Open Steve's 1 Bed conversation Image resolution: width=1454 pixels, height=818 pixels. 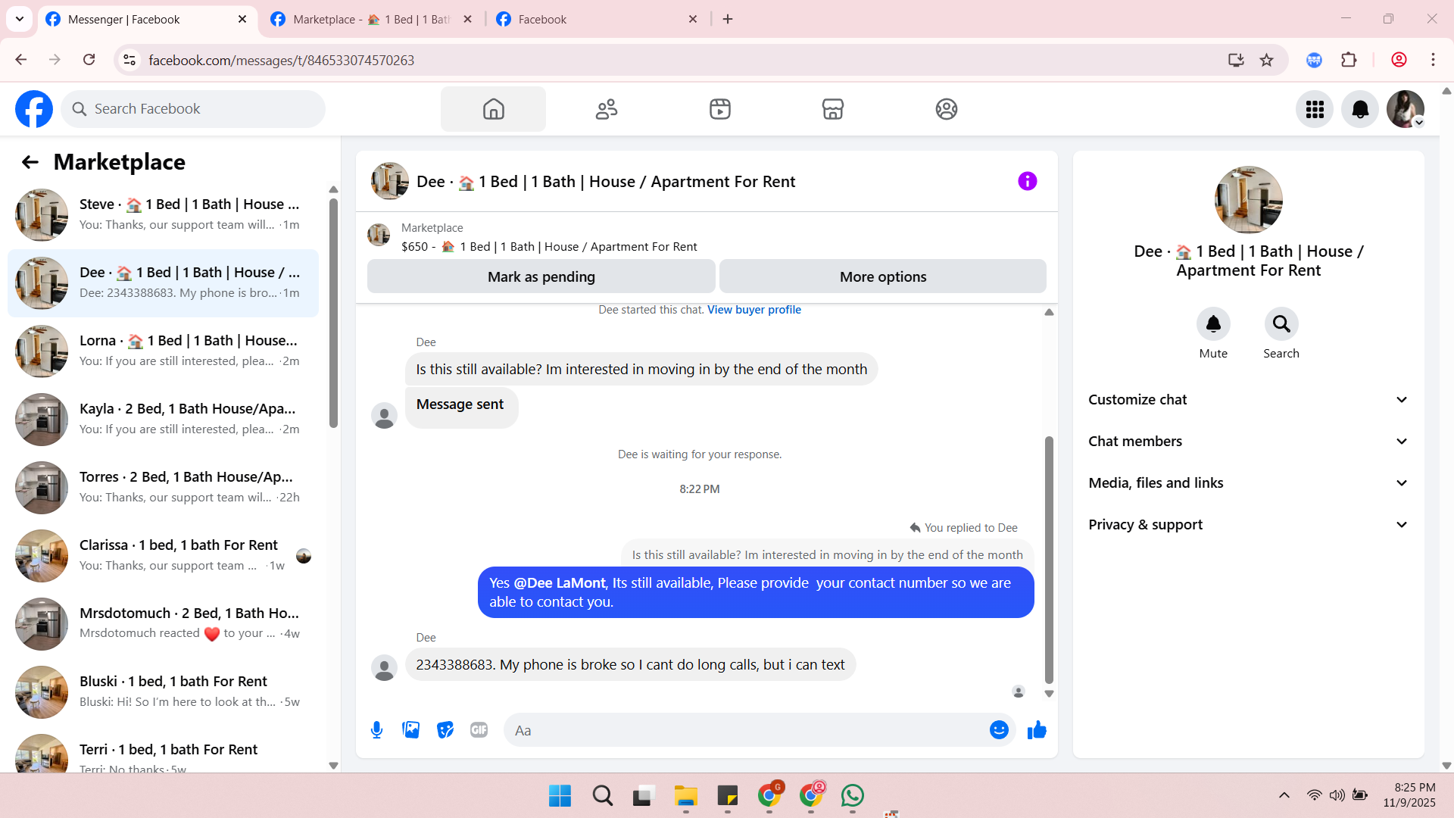coord(163,215)
